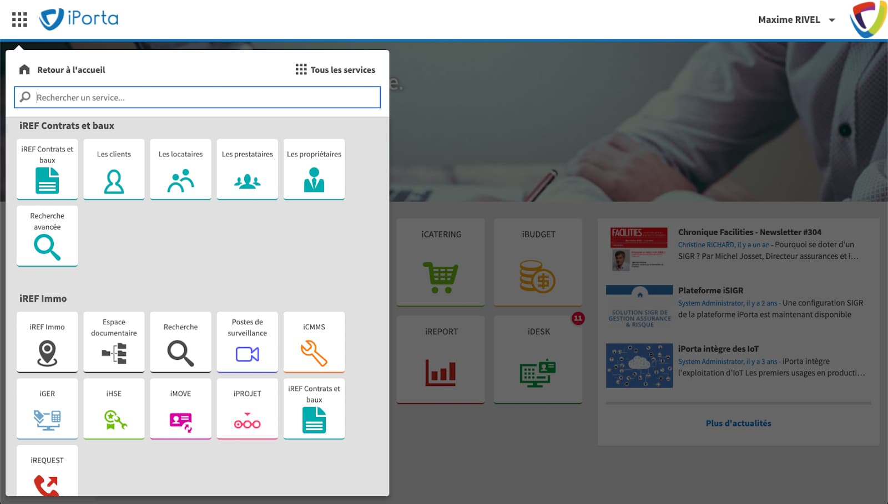Open the IoT cloud news thumbnail
This screenshot has height=504, width=888.
[x=639, y=365]
